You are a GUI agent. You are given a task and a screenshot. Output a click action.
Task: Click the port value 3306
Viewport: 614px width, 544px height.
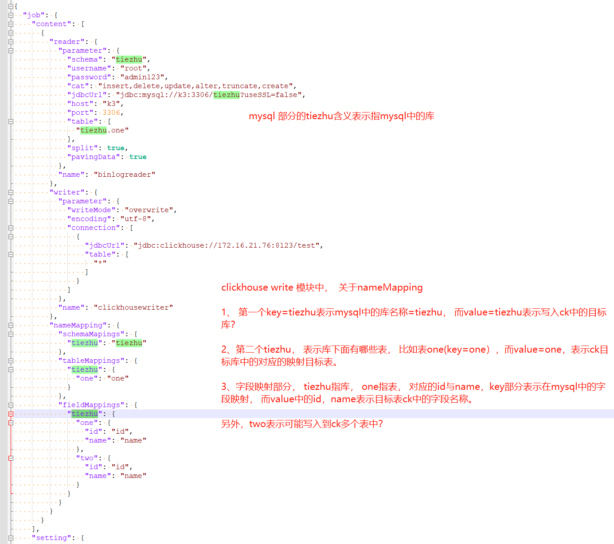pos(112,112)
